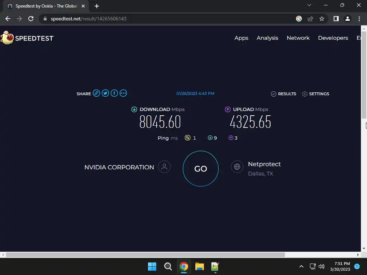Image resolution: width=367 pixels, height=275 pixels.
Task: Copy result link share icon
Action: coord(96,93)
